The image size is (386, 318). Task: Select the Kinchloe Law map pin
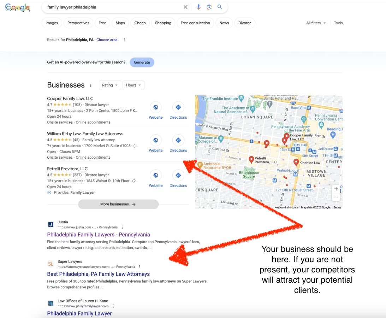296,162
